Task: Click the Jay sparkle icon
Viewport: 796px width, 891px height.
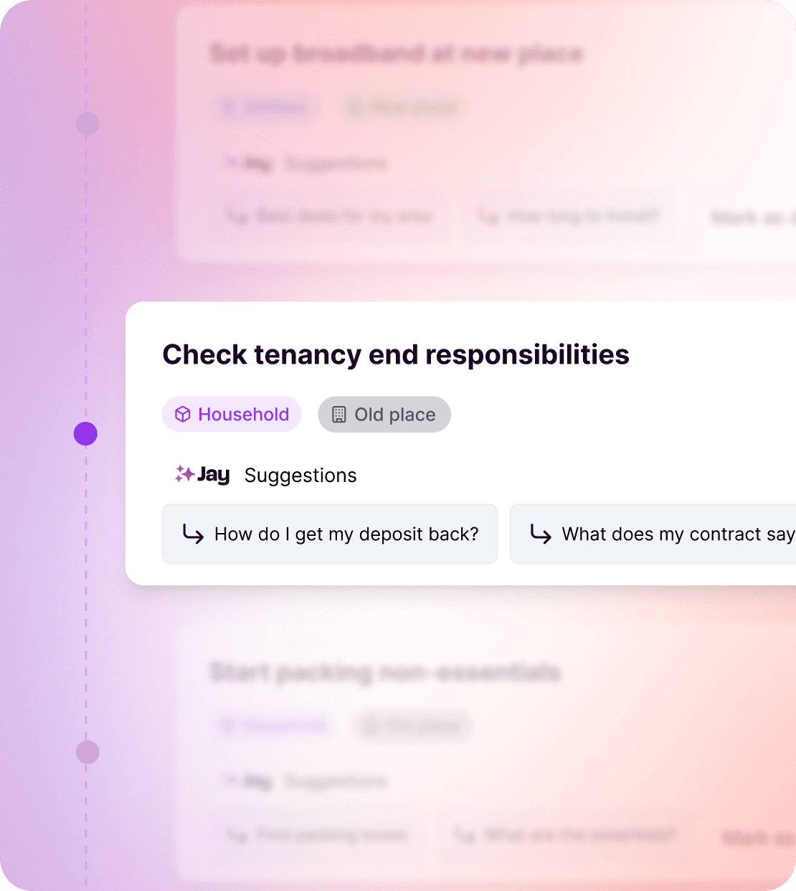Action: coord(184,473)
